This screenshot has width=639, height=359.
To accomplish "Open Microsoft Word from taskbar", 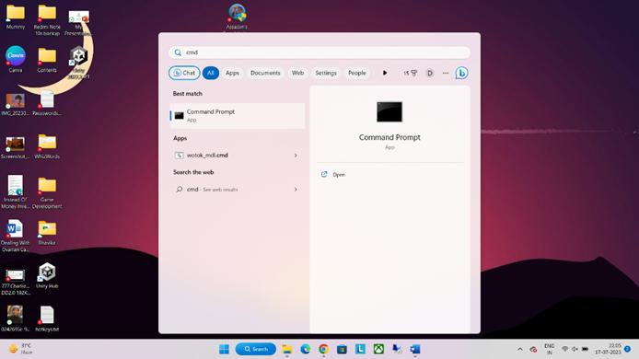I will 415,349.
